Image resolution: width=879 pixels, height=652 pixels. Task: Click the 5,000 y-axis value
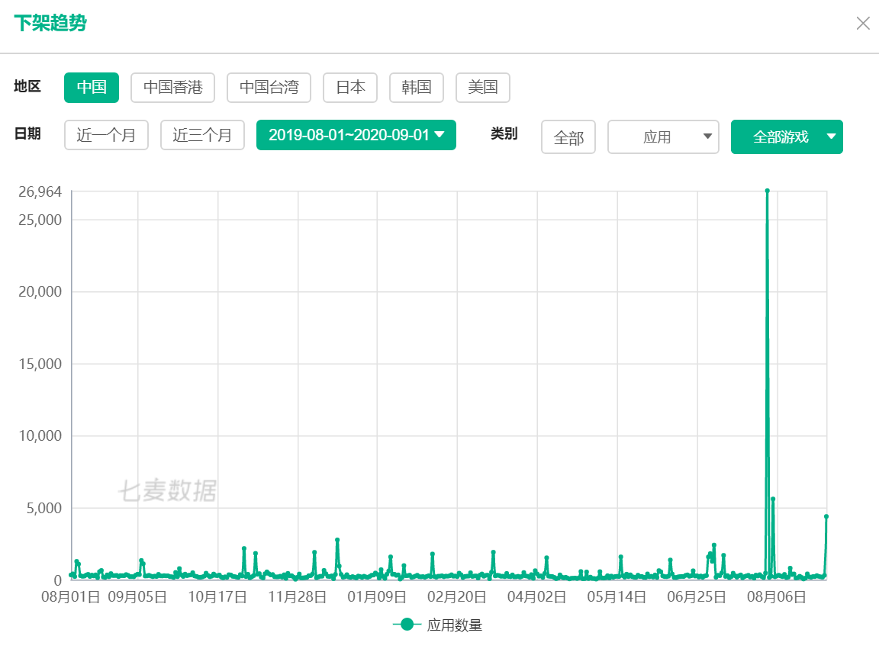click(x=43, y=508)
